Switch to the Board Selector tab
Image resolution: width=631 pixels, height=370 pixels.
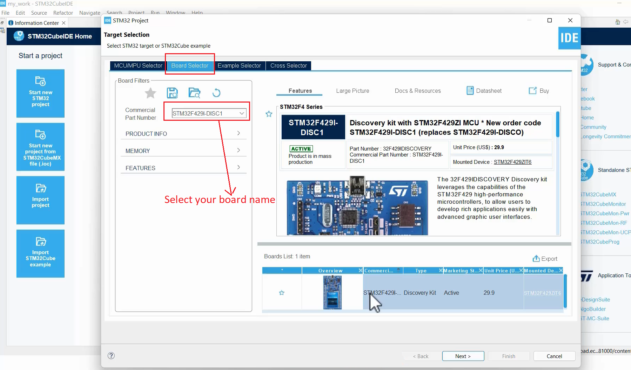tap(190, 65)
